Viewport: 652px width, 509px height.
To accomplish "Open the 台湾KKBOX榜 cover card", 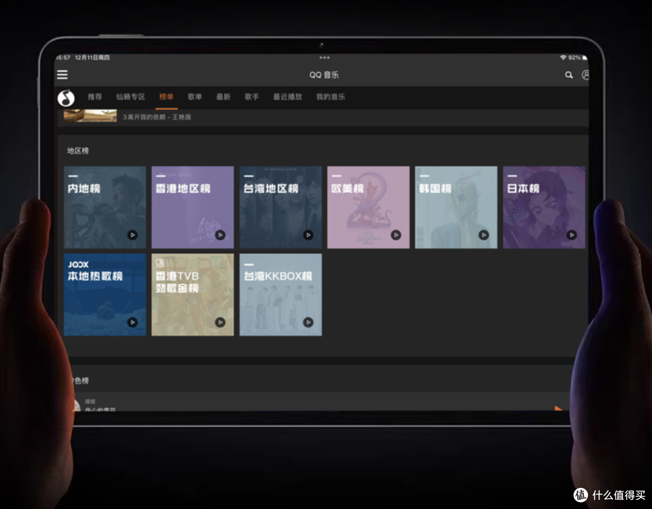I will [281, 295].
